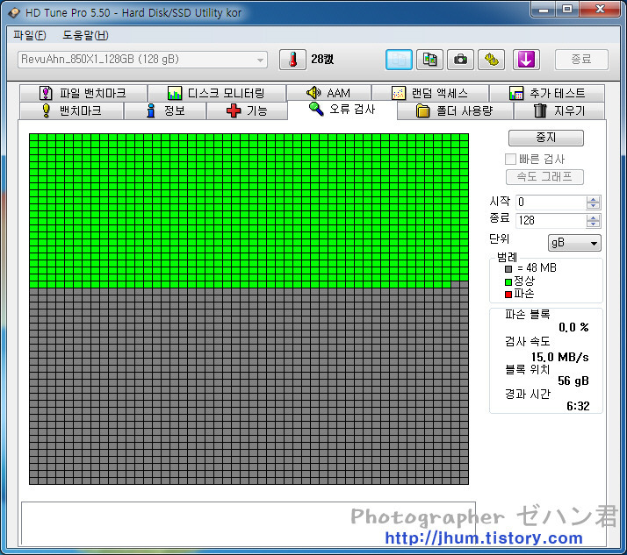Open the drive selection dropdown

click(142, 60)
